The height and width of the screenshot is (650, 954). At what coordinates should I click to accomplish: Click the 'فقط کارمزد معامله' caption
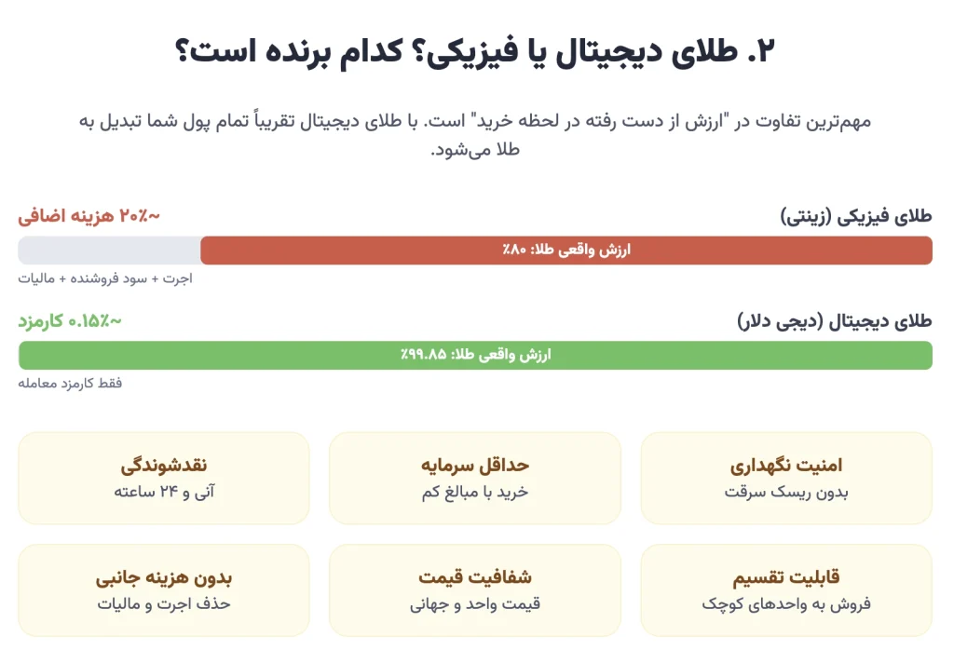click(71, 384)
